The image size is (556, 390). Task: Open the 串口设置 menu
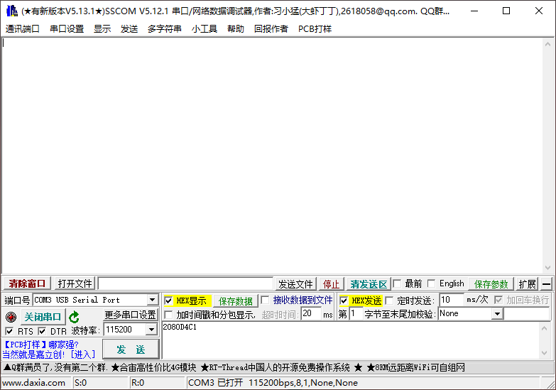[67, 29]
